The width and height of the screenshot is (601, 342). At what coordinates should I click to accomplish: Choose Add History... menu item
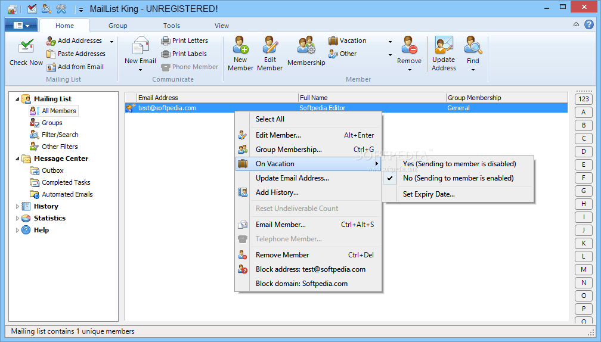(x=309, y=192)
